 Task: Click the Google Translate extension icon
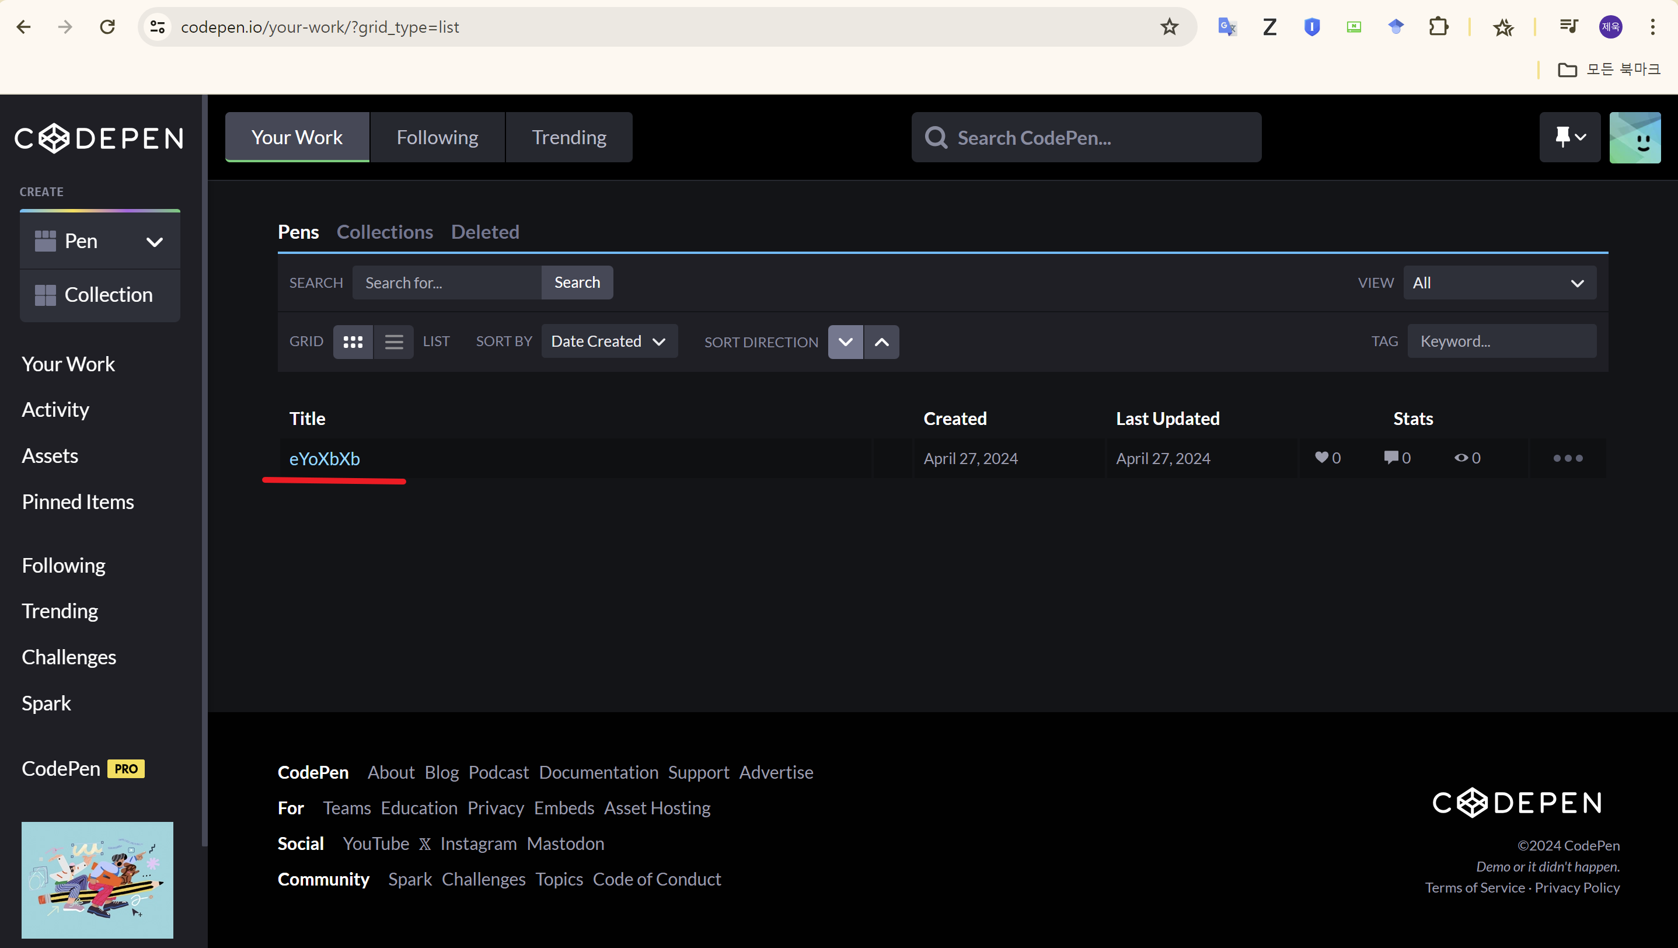click(1227, 27)
